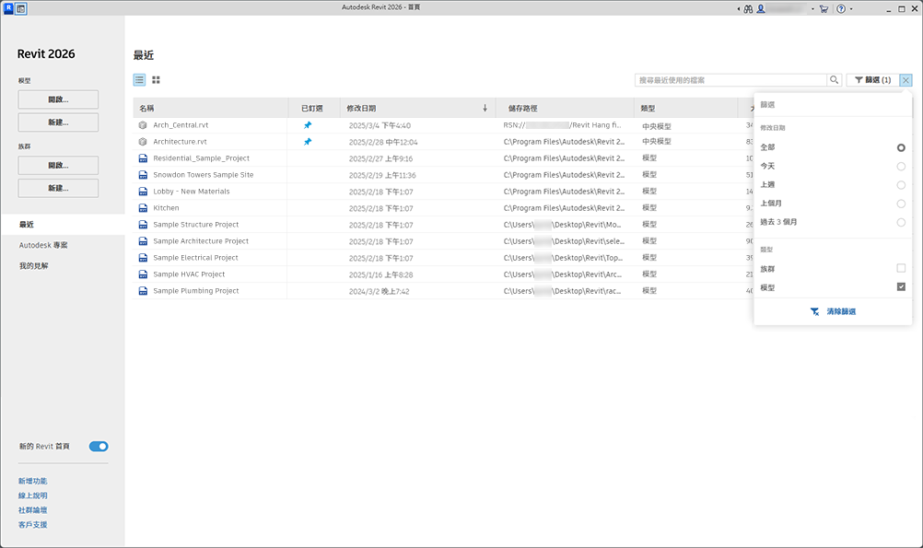This screenshot has width=923, height=548.
Task: Open 新增功能 link
Action: pos(32,481)
